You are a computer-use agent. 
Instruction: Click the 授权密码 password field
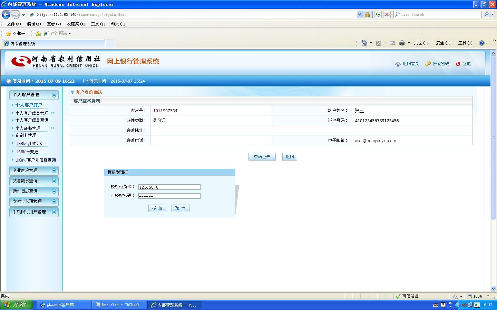[169, 196]
